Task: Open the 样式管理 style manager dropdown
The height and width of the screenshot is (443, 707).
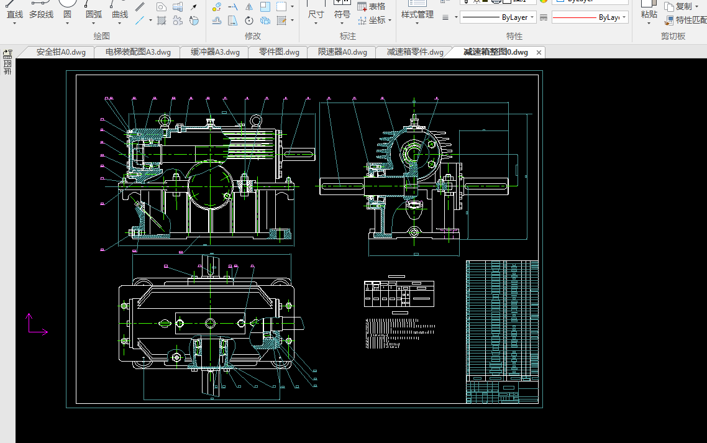Action: click(x=417, y=24)
